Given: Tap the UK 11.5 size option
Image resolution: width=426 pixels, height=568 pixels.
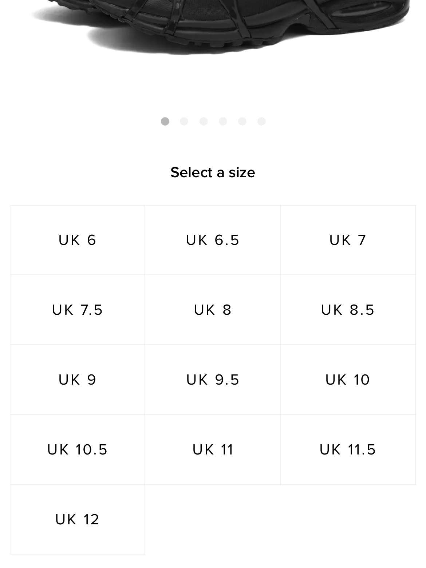Looking at the screenshot, I should tap(348, 449).
